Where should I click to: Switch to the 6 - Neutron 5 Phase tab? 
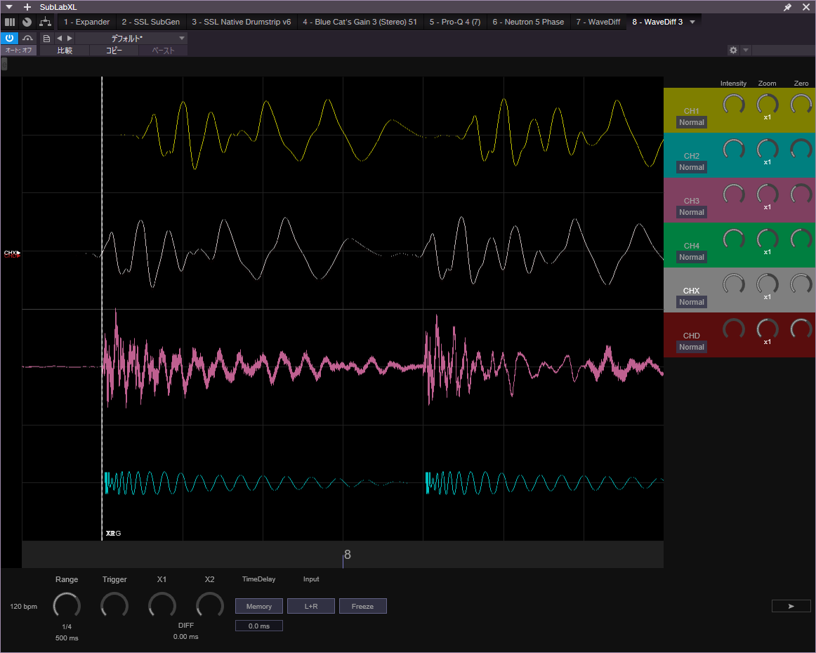(x=528, y=22)
